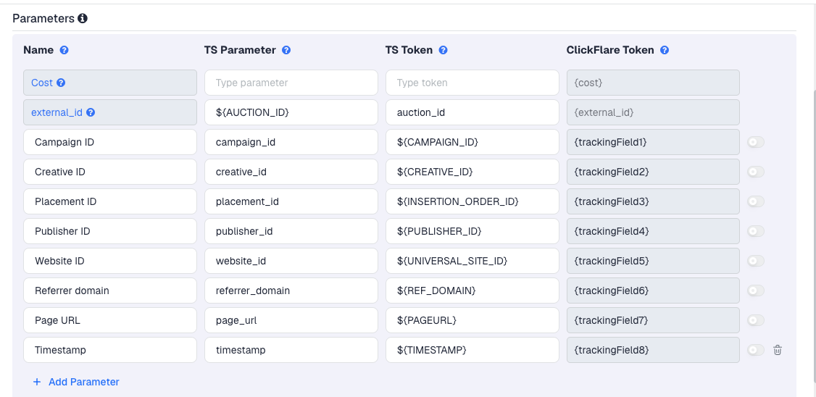Click the {trackingField7} token field
Viewport: 816px width, 397px height.
click(x=653, y=320)
